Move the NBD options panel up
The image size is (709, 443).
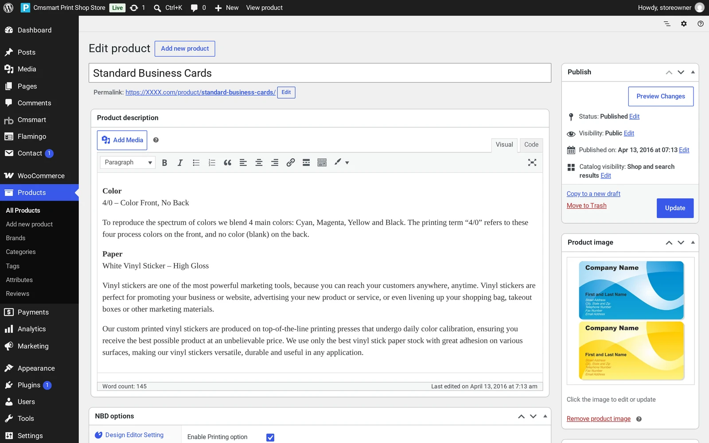pyautogui.click(x=522, y=416)
